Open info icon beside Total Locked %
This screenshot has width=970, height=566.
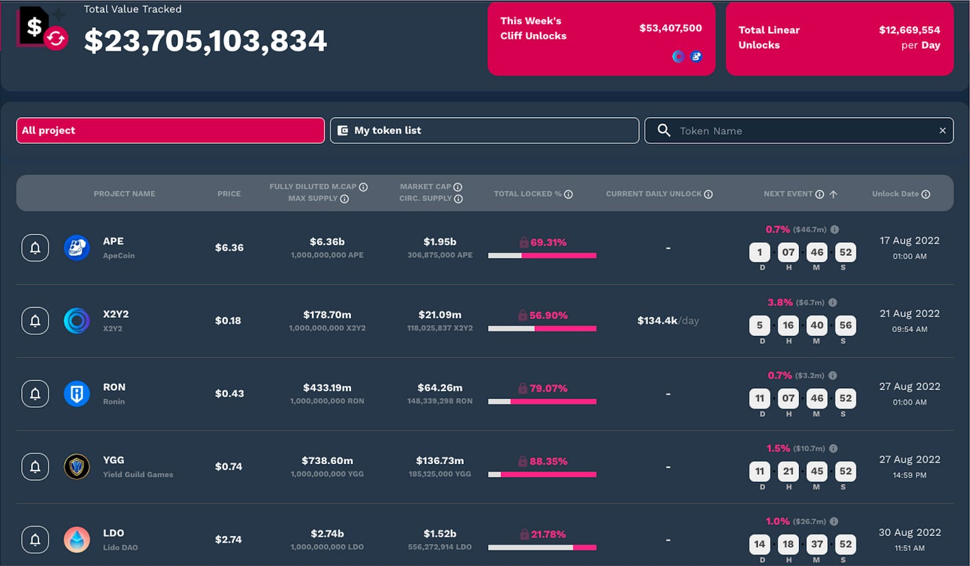click(568, 194)
